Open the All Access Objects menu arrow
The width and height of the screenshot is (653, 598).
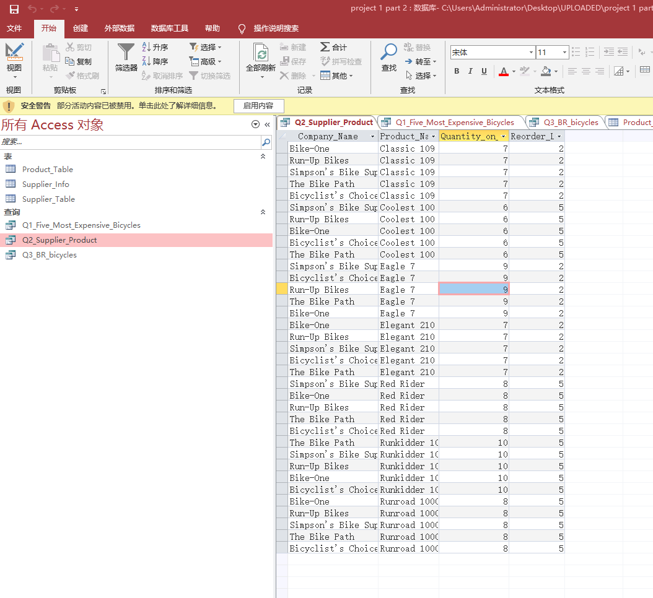point(256,124)
